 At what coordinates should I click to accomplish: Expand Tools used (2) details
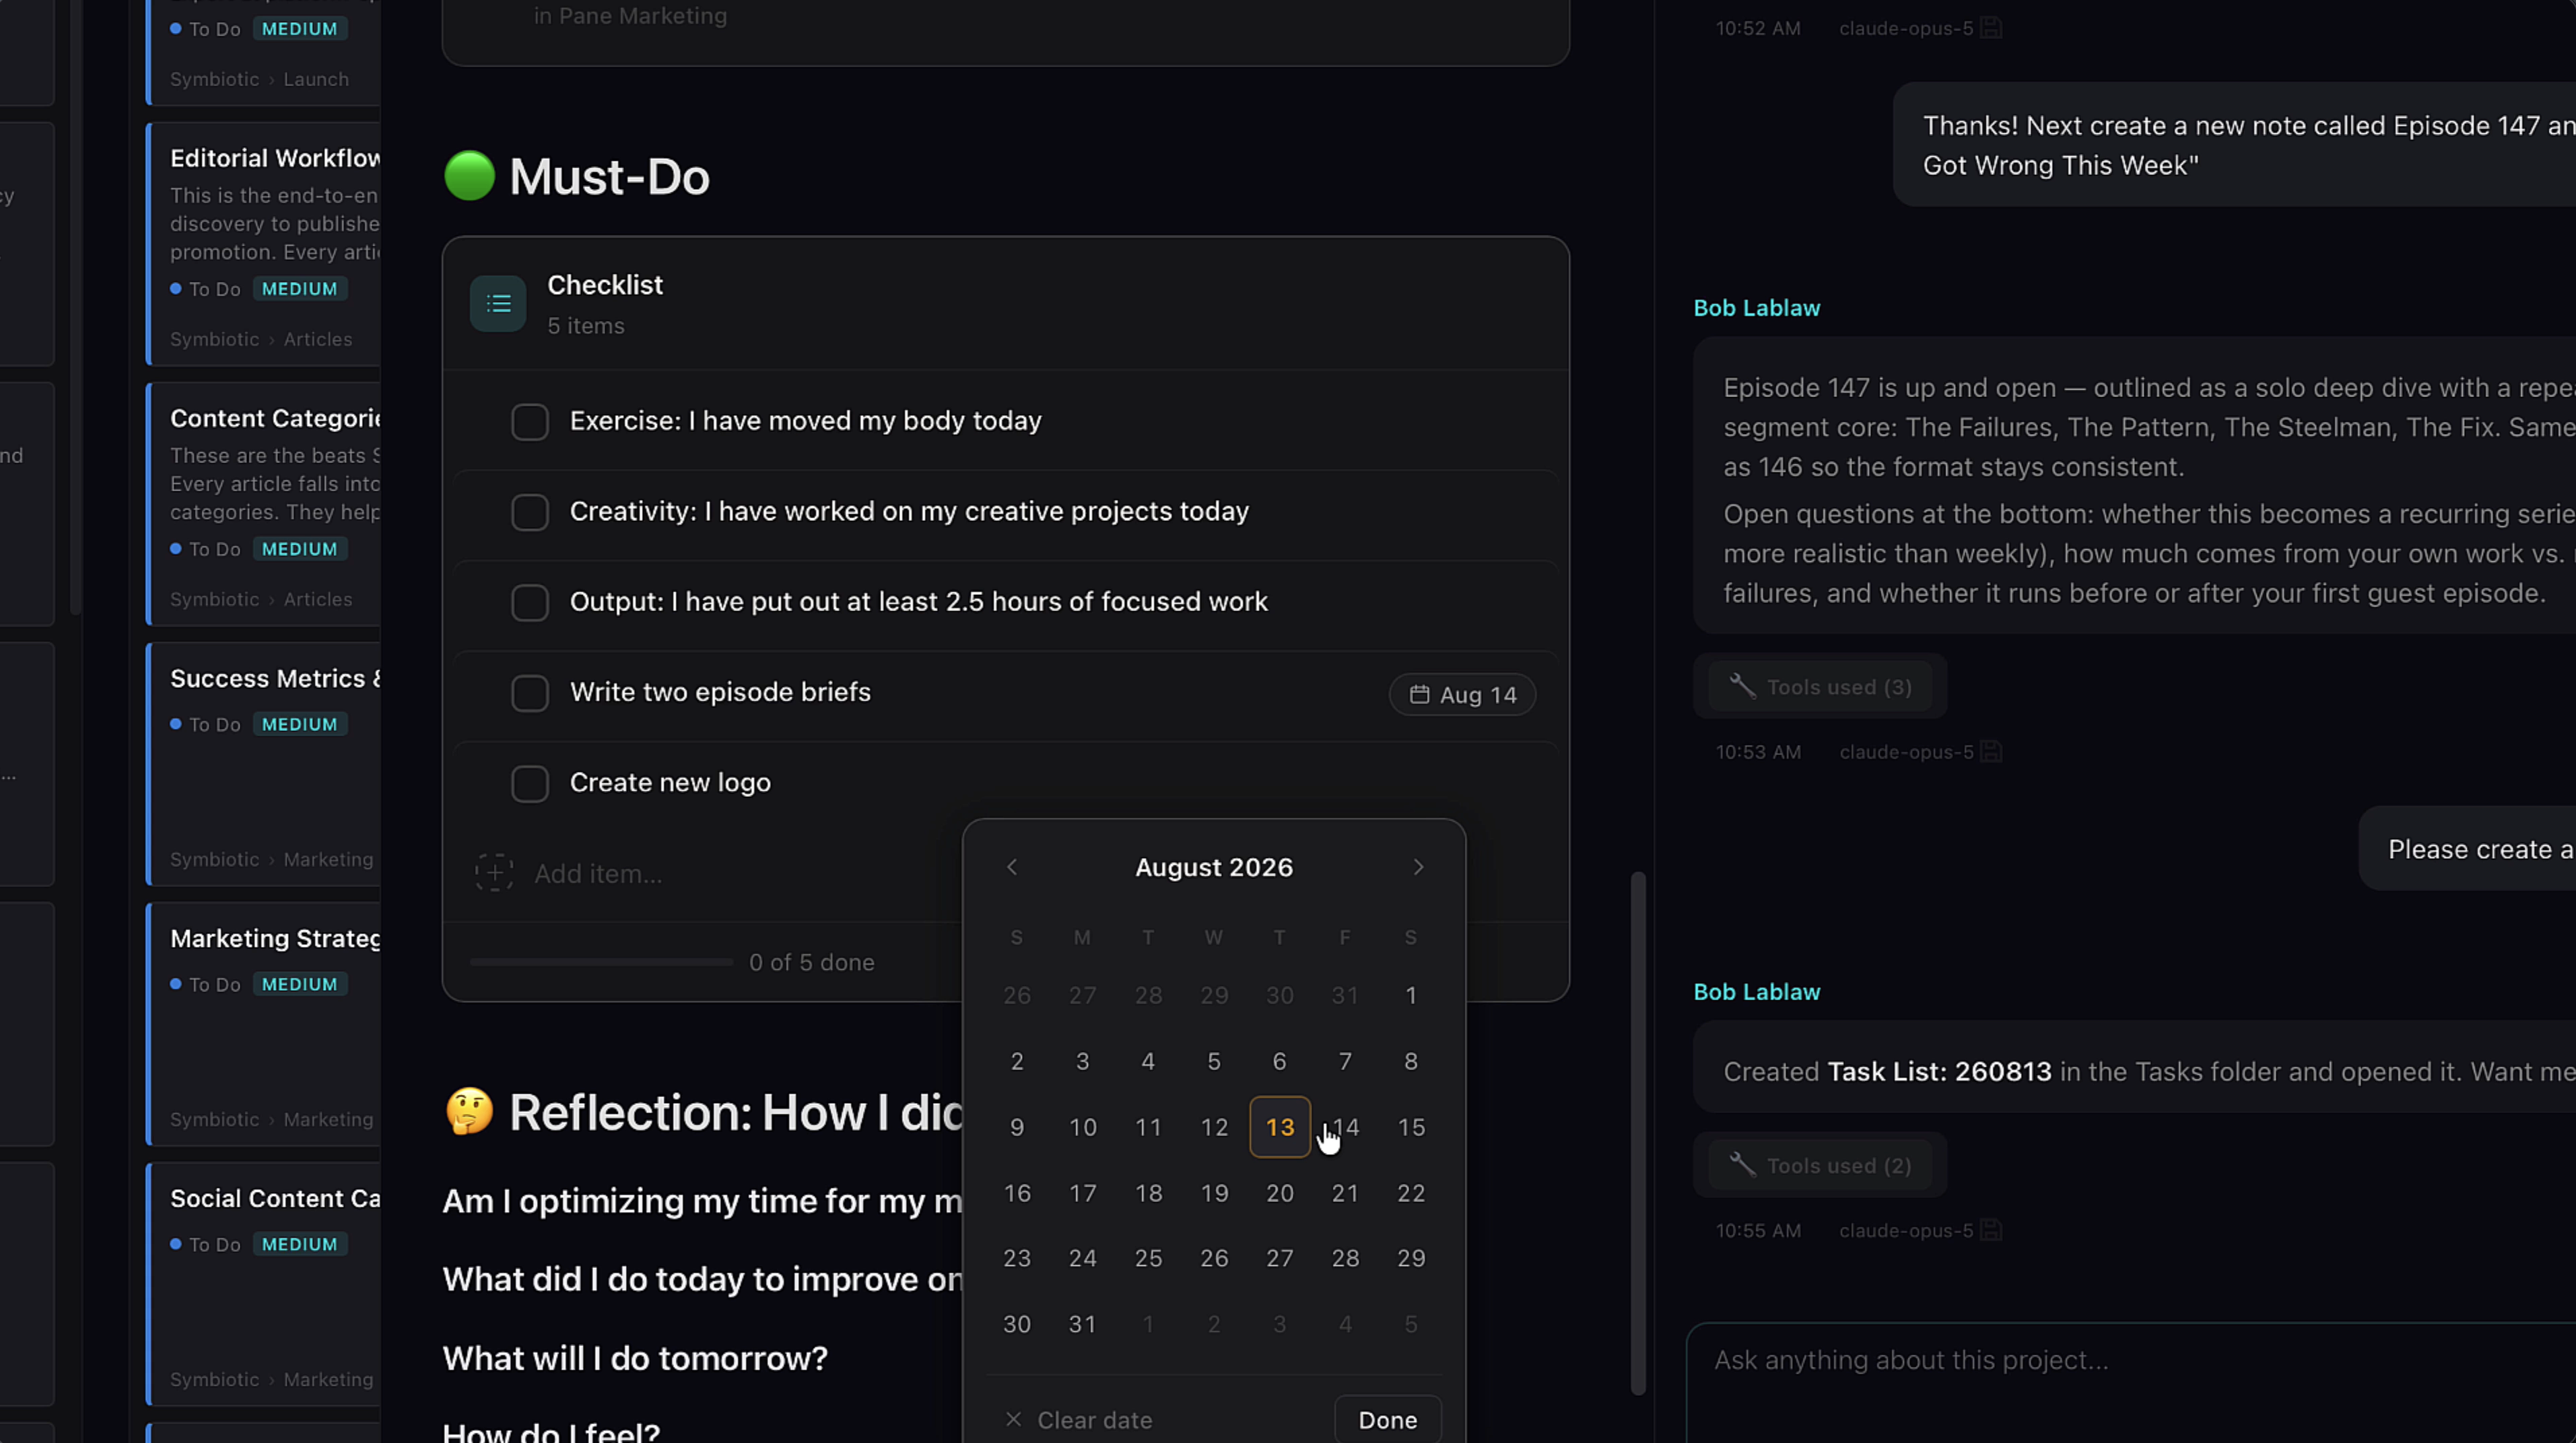tap(1820, 1165)
